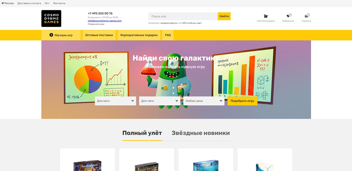Viewport: 352px width, 171px height.
Task: Expand the Для кого dropdown
Action: point(115,101)
